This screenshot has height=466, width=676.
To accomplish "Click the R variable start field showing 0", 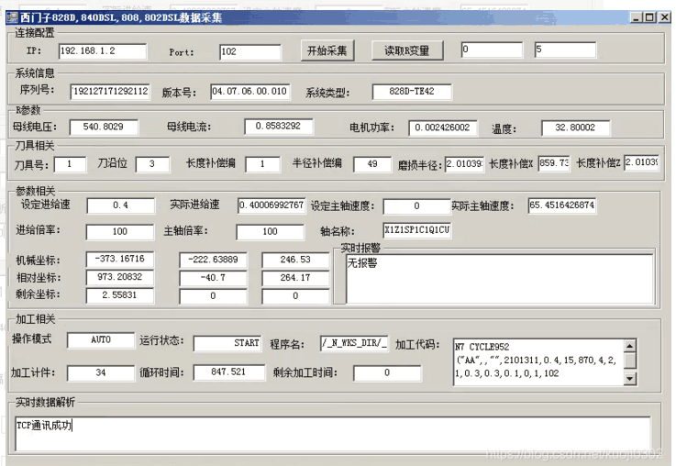I will click(492, 50).
